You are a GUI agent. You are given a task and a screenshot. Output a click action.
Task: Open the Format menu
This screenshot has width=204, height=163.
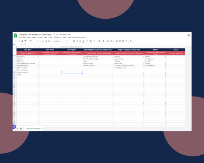tap(40, 37)
